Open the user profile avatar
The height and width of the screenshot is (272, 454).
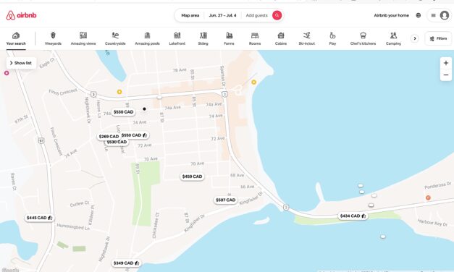click(444, 15)
